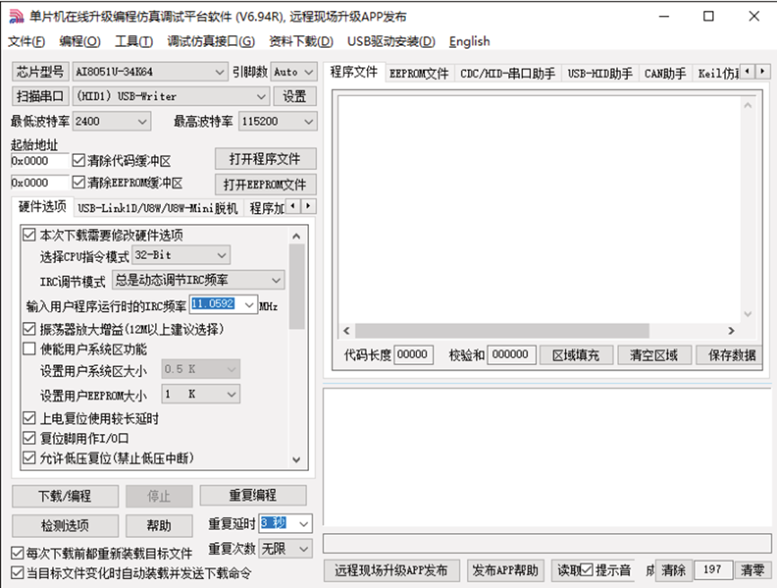Click code view horizontal scroll-left arrow
The width and height of the screenshot is (777, 588).
pos(347,331)
